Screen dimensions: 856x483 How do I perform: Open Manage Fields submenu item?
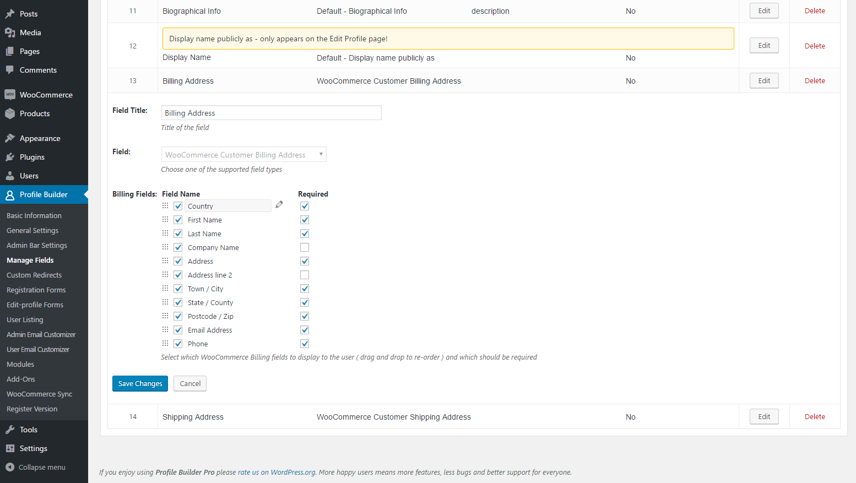[30, 260]
